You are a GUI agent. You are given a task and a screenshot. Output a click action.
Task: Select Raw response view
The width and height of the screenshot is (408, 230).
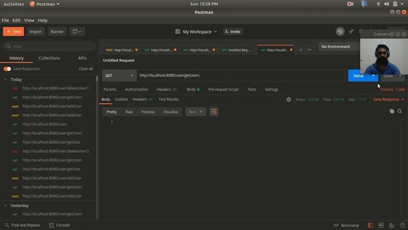[129, 112]
